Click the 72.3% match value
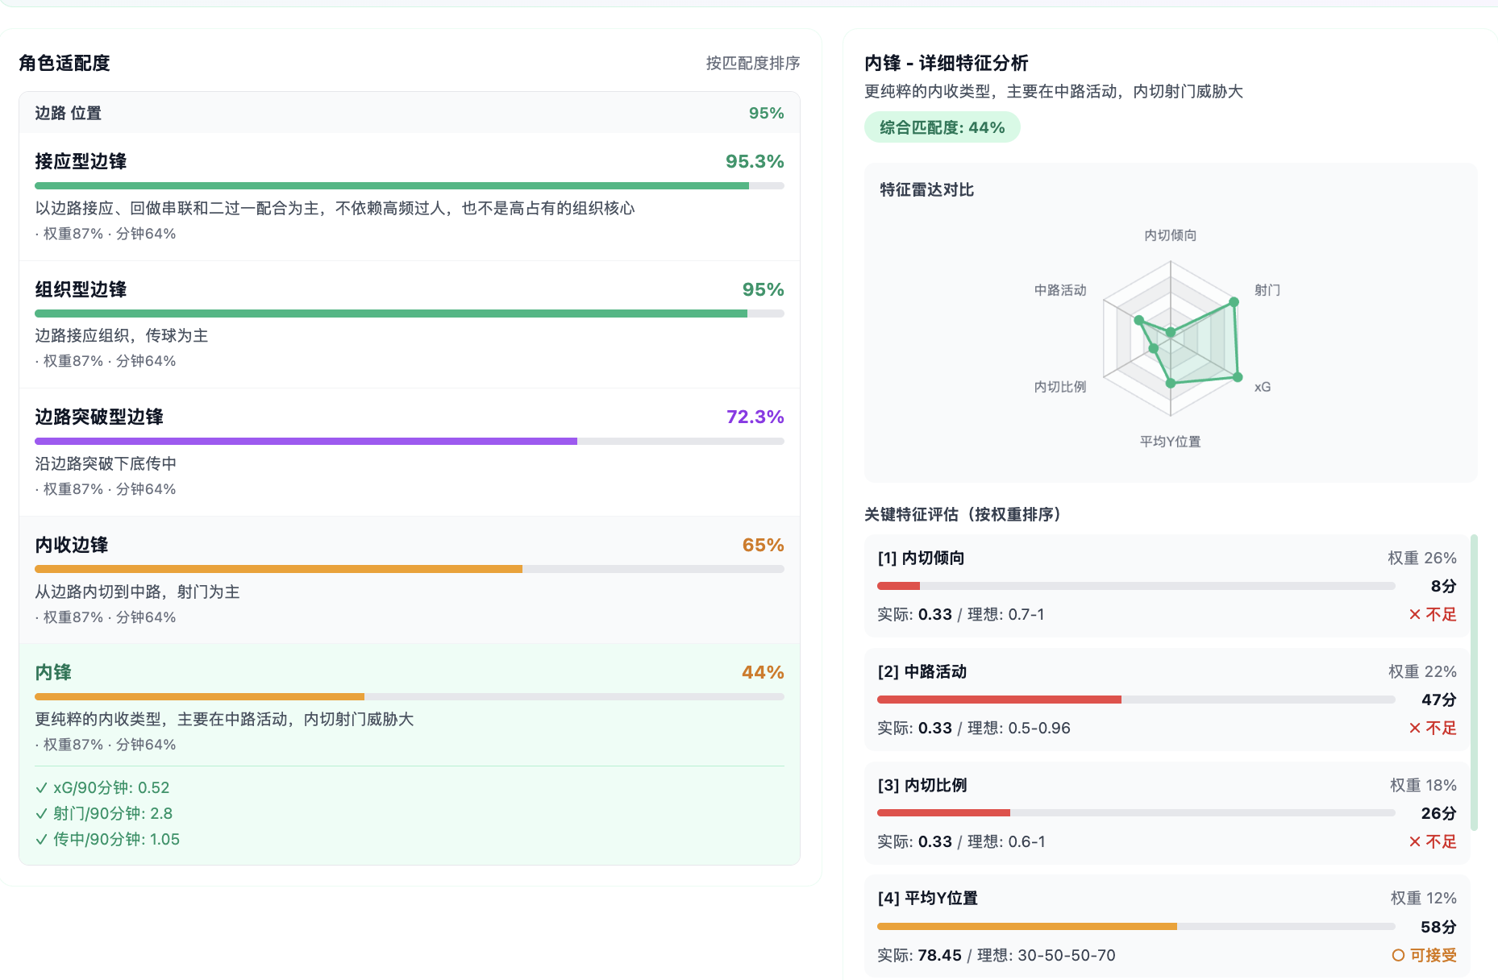Screen dimensions: 1498x980 click(x=755, y=417)
